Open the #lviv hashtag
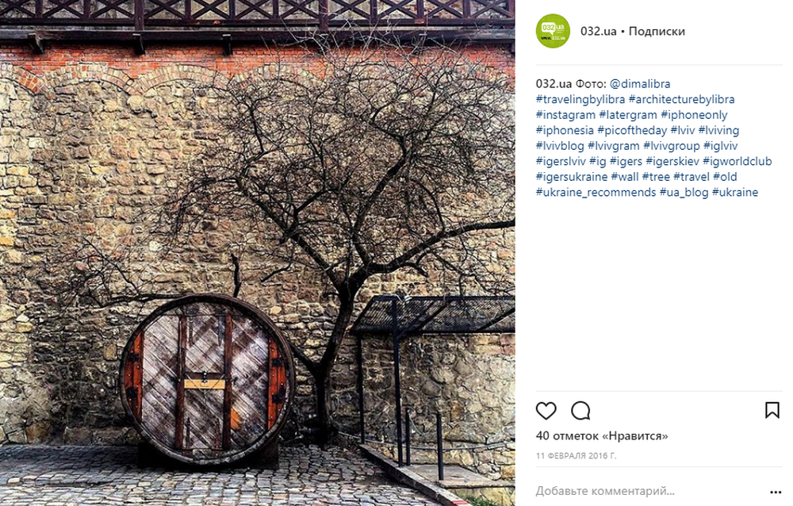793x506 pixels. (682, 131)
